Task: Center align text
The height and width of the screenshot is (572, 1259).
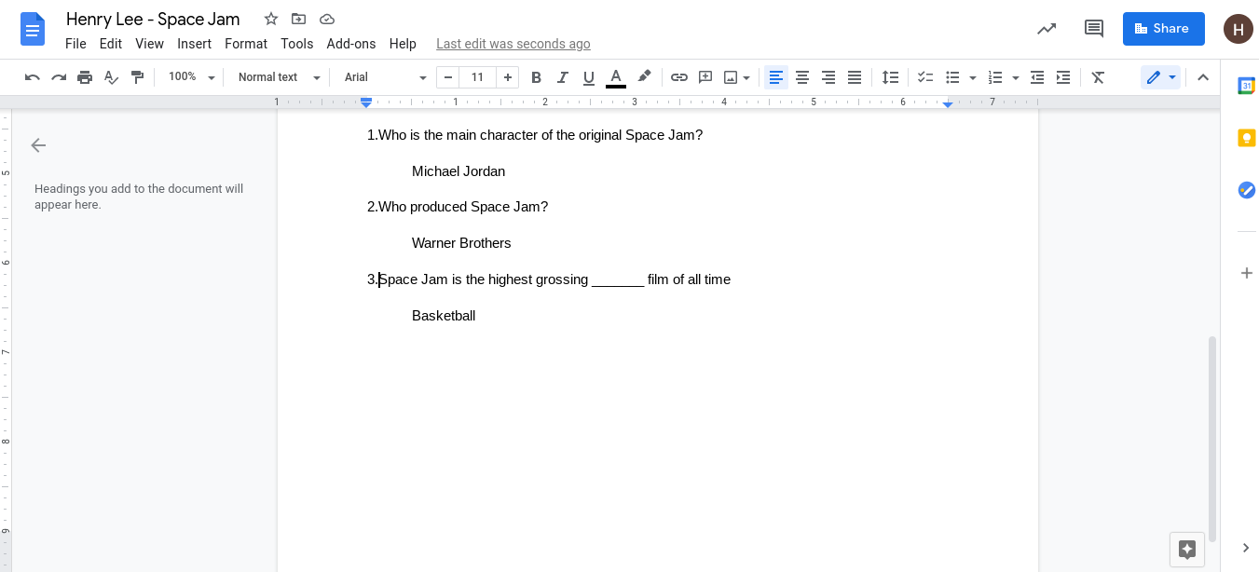Action: tap(802, 77)
